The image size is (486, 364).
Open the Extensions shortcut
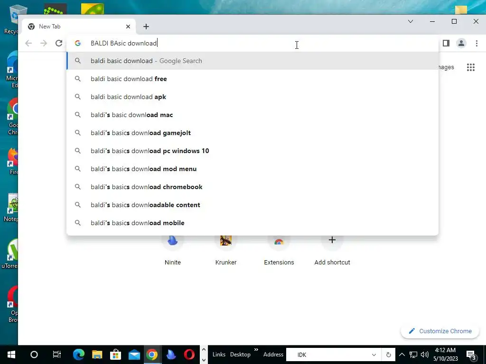(x=279, y=251)
